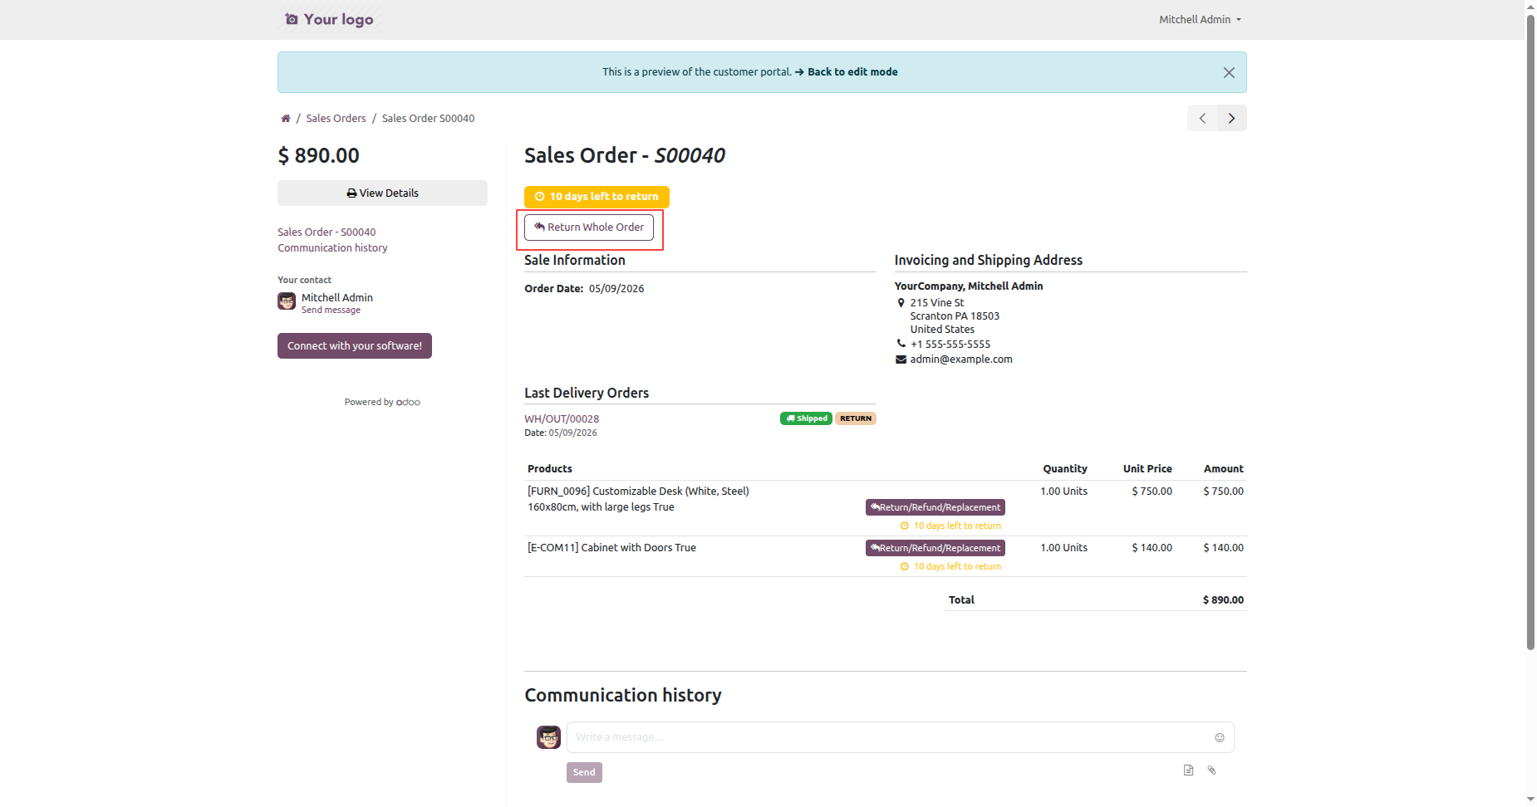Image resolution: width=1537 pixels, height=807 pixels.
Task: Click Your logo in header
Action: [x=329, y=19]
